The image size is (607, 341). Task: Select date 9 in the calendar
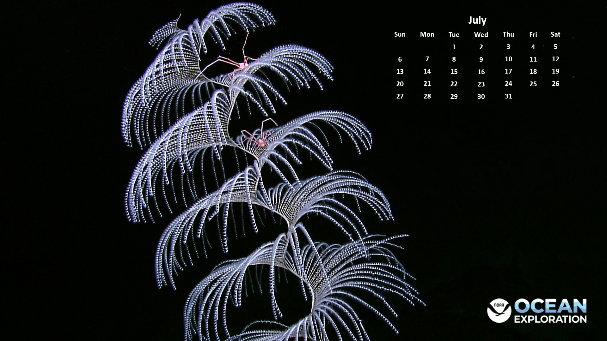[x=481, y=59]
